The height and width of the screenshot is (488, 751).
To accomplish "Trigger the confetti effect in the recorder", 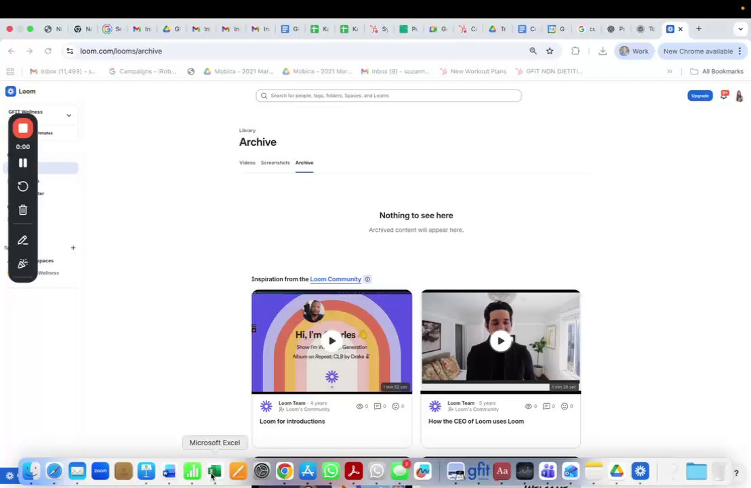I will point(22,264).
